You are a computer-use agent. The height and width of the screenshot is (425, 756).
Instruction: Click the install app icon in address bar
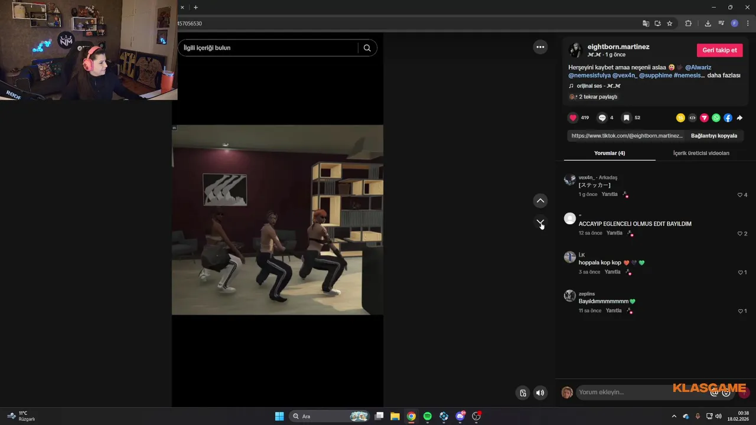657,24
